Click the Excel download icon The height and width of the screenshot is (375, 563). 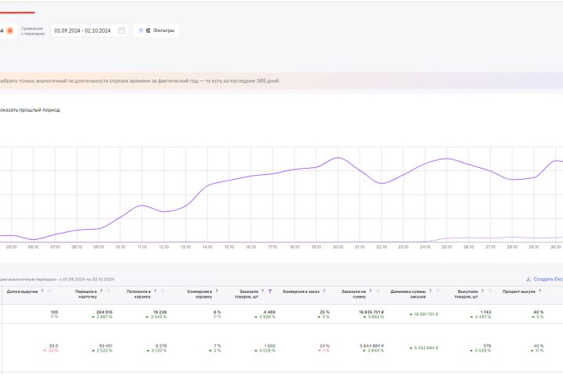tap(529, 279)
